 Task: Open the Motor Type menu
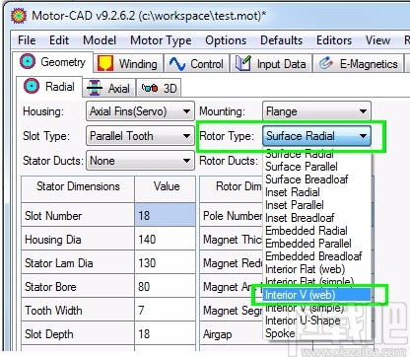tap(161, 40)
